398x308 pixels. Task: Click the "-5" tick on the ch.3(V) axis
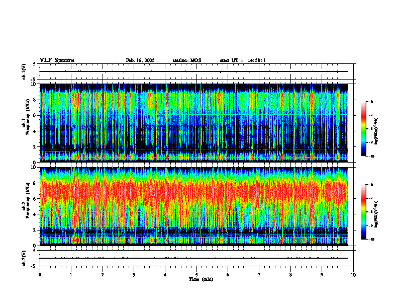coord(33,266)
